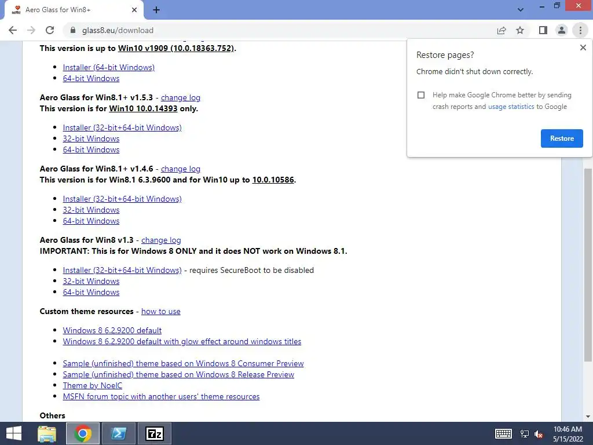Reload the current page
The width and height of the screenshot is (593, 445).
click(50, 30)
